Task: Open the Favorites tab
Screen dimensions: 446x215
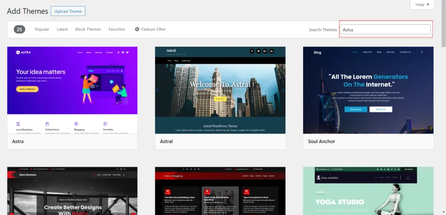Action: point(117,29)
